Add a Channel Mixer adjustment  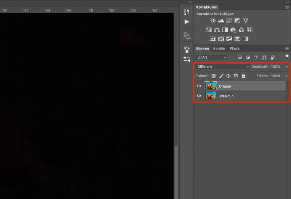pyautogui.click(x=241, y=30)
